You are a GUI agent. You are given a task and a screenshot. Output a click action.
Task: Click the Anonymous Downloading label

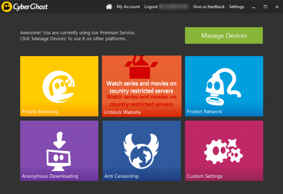[x=50, y=176]
